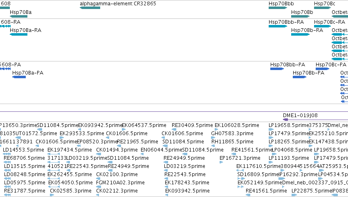348x197 pixels.
Task: Select the LD13515.5prime read
Action: tap(7, 170)
